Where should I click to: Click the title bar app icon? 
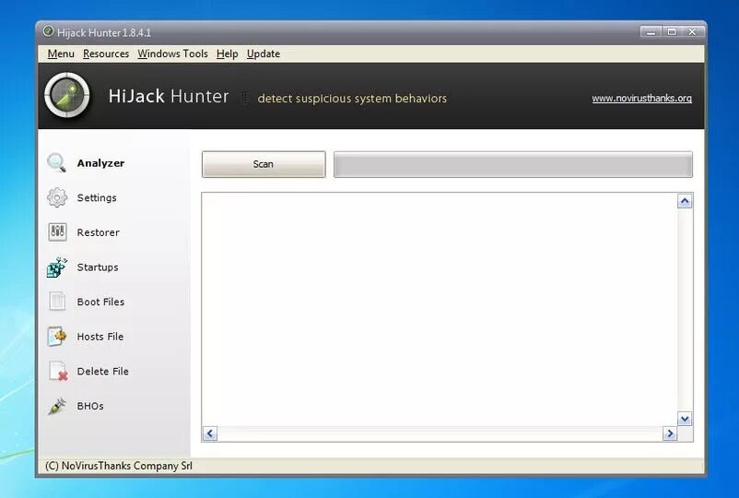coord(48,31)
